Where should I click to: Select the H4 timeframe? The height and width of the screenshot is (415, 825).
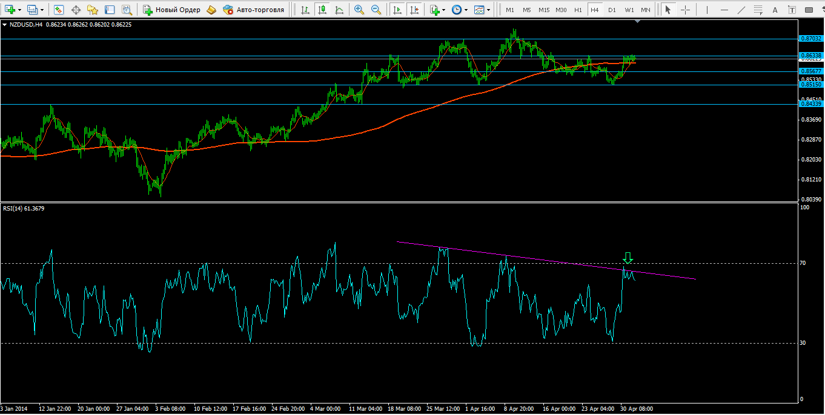pyautogui.click(x=595, y=10)
